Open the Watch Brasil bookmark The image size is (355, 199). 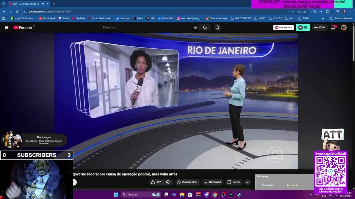[x=47, y=19]
